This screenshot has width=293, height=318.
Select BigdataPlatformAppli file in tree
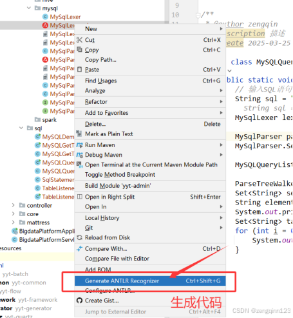(47, 231)
